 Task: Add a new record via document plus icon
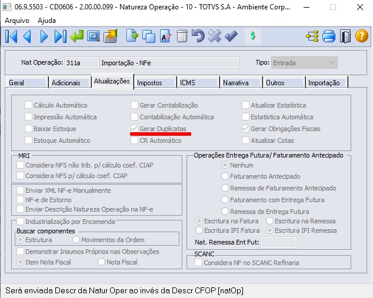tap(132, 36)
